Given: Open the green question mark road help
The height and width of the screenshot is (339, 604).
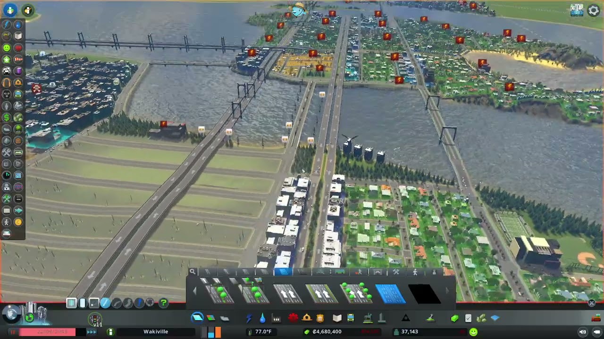Looking at the screenshot, I should pyautogui.click(x=163, y=303).
